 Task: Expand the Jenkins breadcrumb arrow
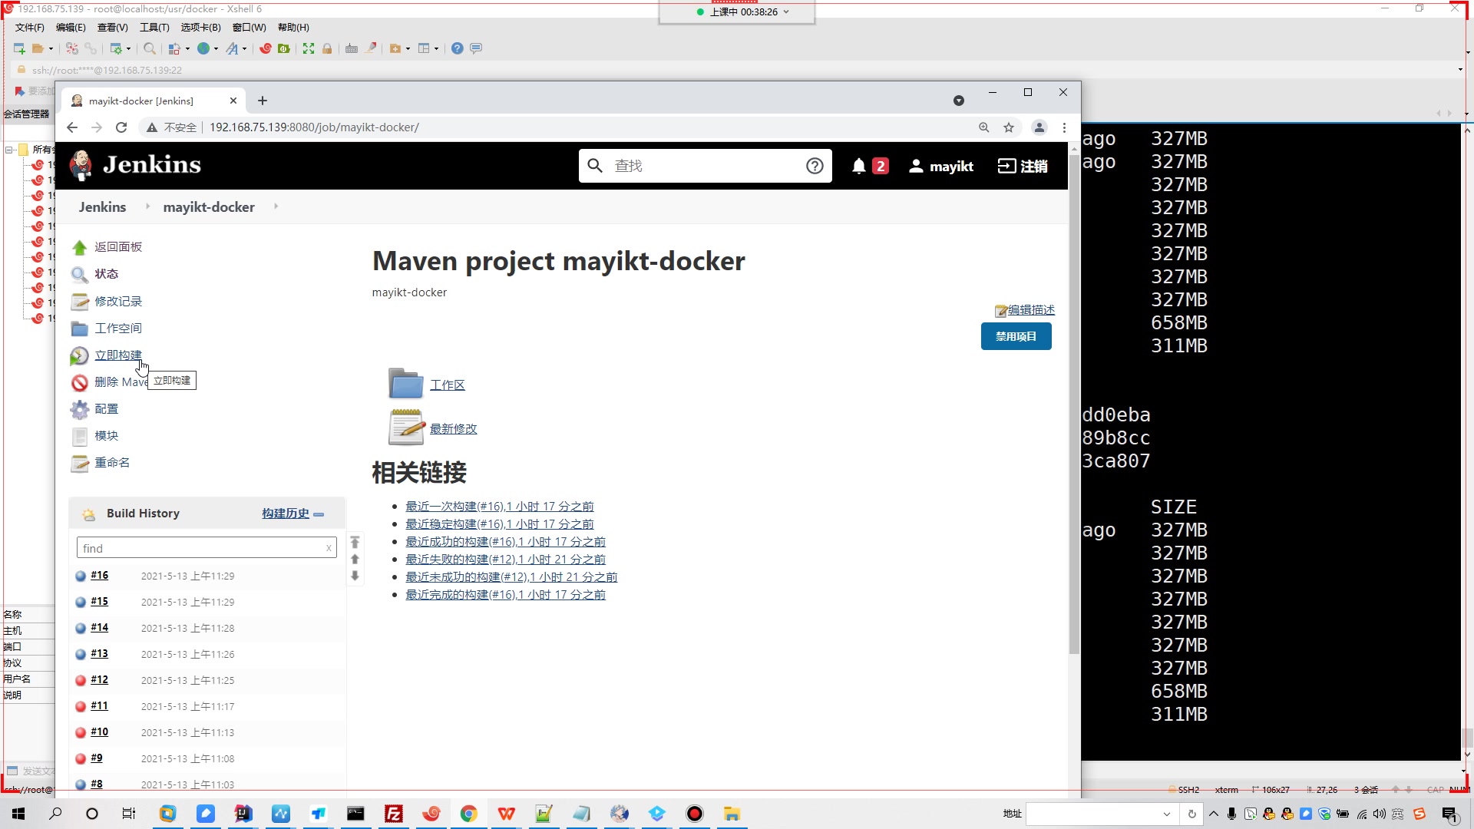[147, 206]
